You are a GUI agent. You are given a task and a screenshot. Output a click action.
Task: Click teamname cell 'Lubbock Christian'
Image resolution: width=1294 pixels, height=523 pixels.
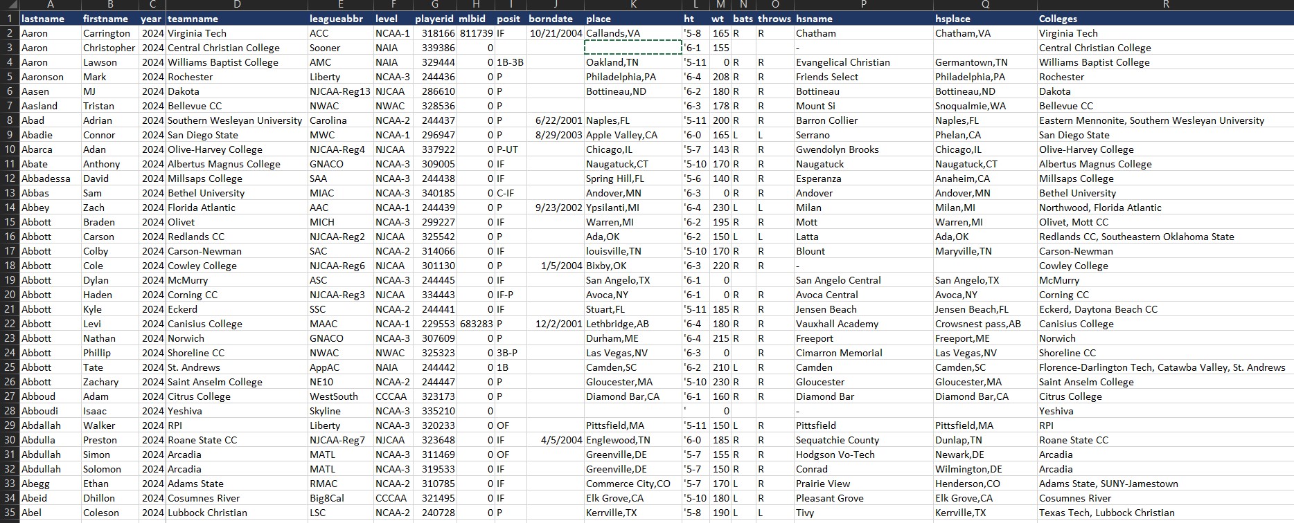click(x=207, y=513)
